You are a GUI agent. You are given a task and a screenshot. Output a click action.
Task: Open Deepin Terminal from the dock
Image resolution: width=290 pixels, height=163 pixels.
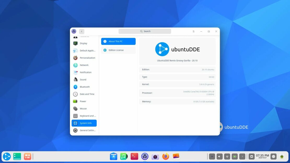coord(134,156)
